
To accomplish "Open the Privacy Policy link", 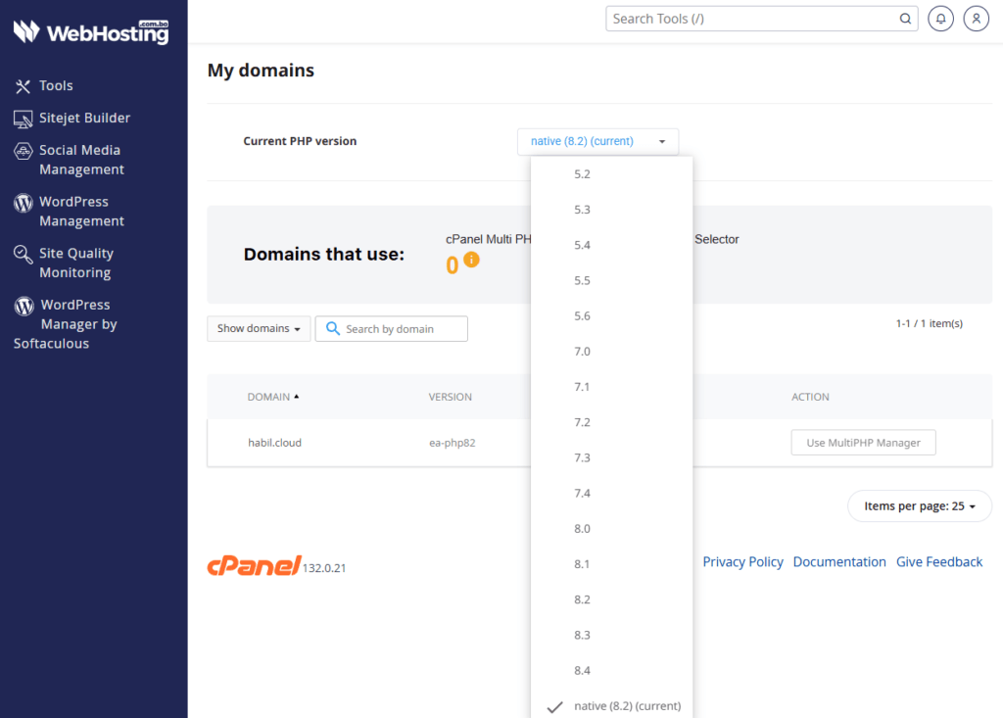I will tap(742, 562).
